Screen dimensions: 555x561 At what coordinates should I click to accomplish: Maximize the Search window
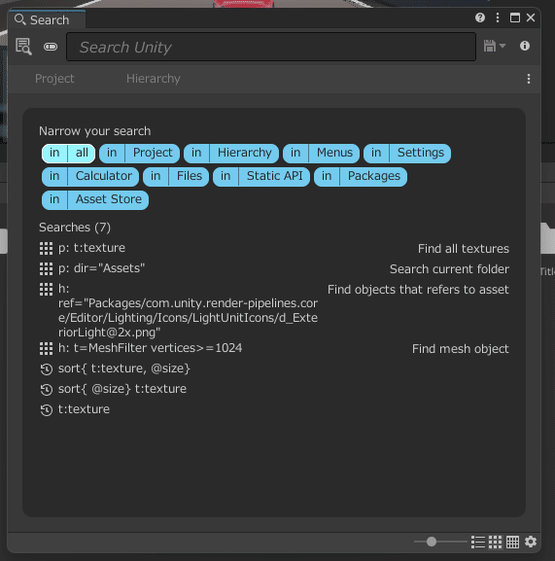click(x=515, y=18)
